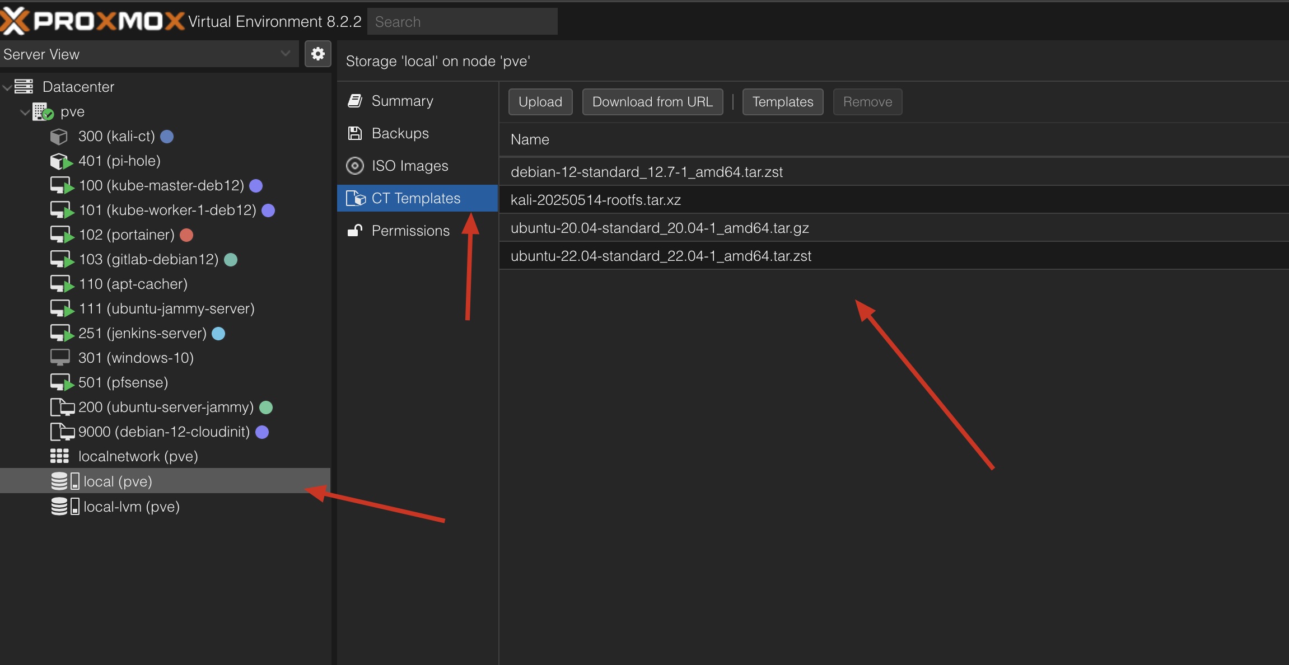Click the 200 (ubuntu-server-jammy) template icon
Screen dimensions: 1289x665
point(62,407)
